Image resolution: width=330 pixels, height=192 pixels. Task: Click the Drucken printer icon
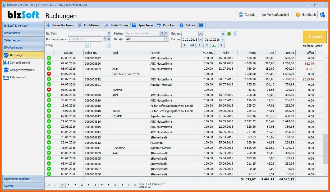[x=159, y=25]
